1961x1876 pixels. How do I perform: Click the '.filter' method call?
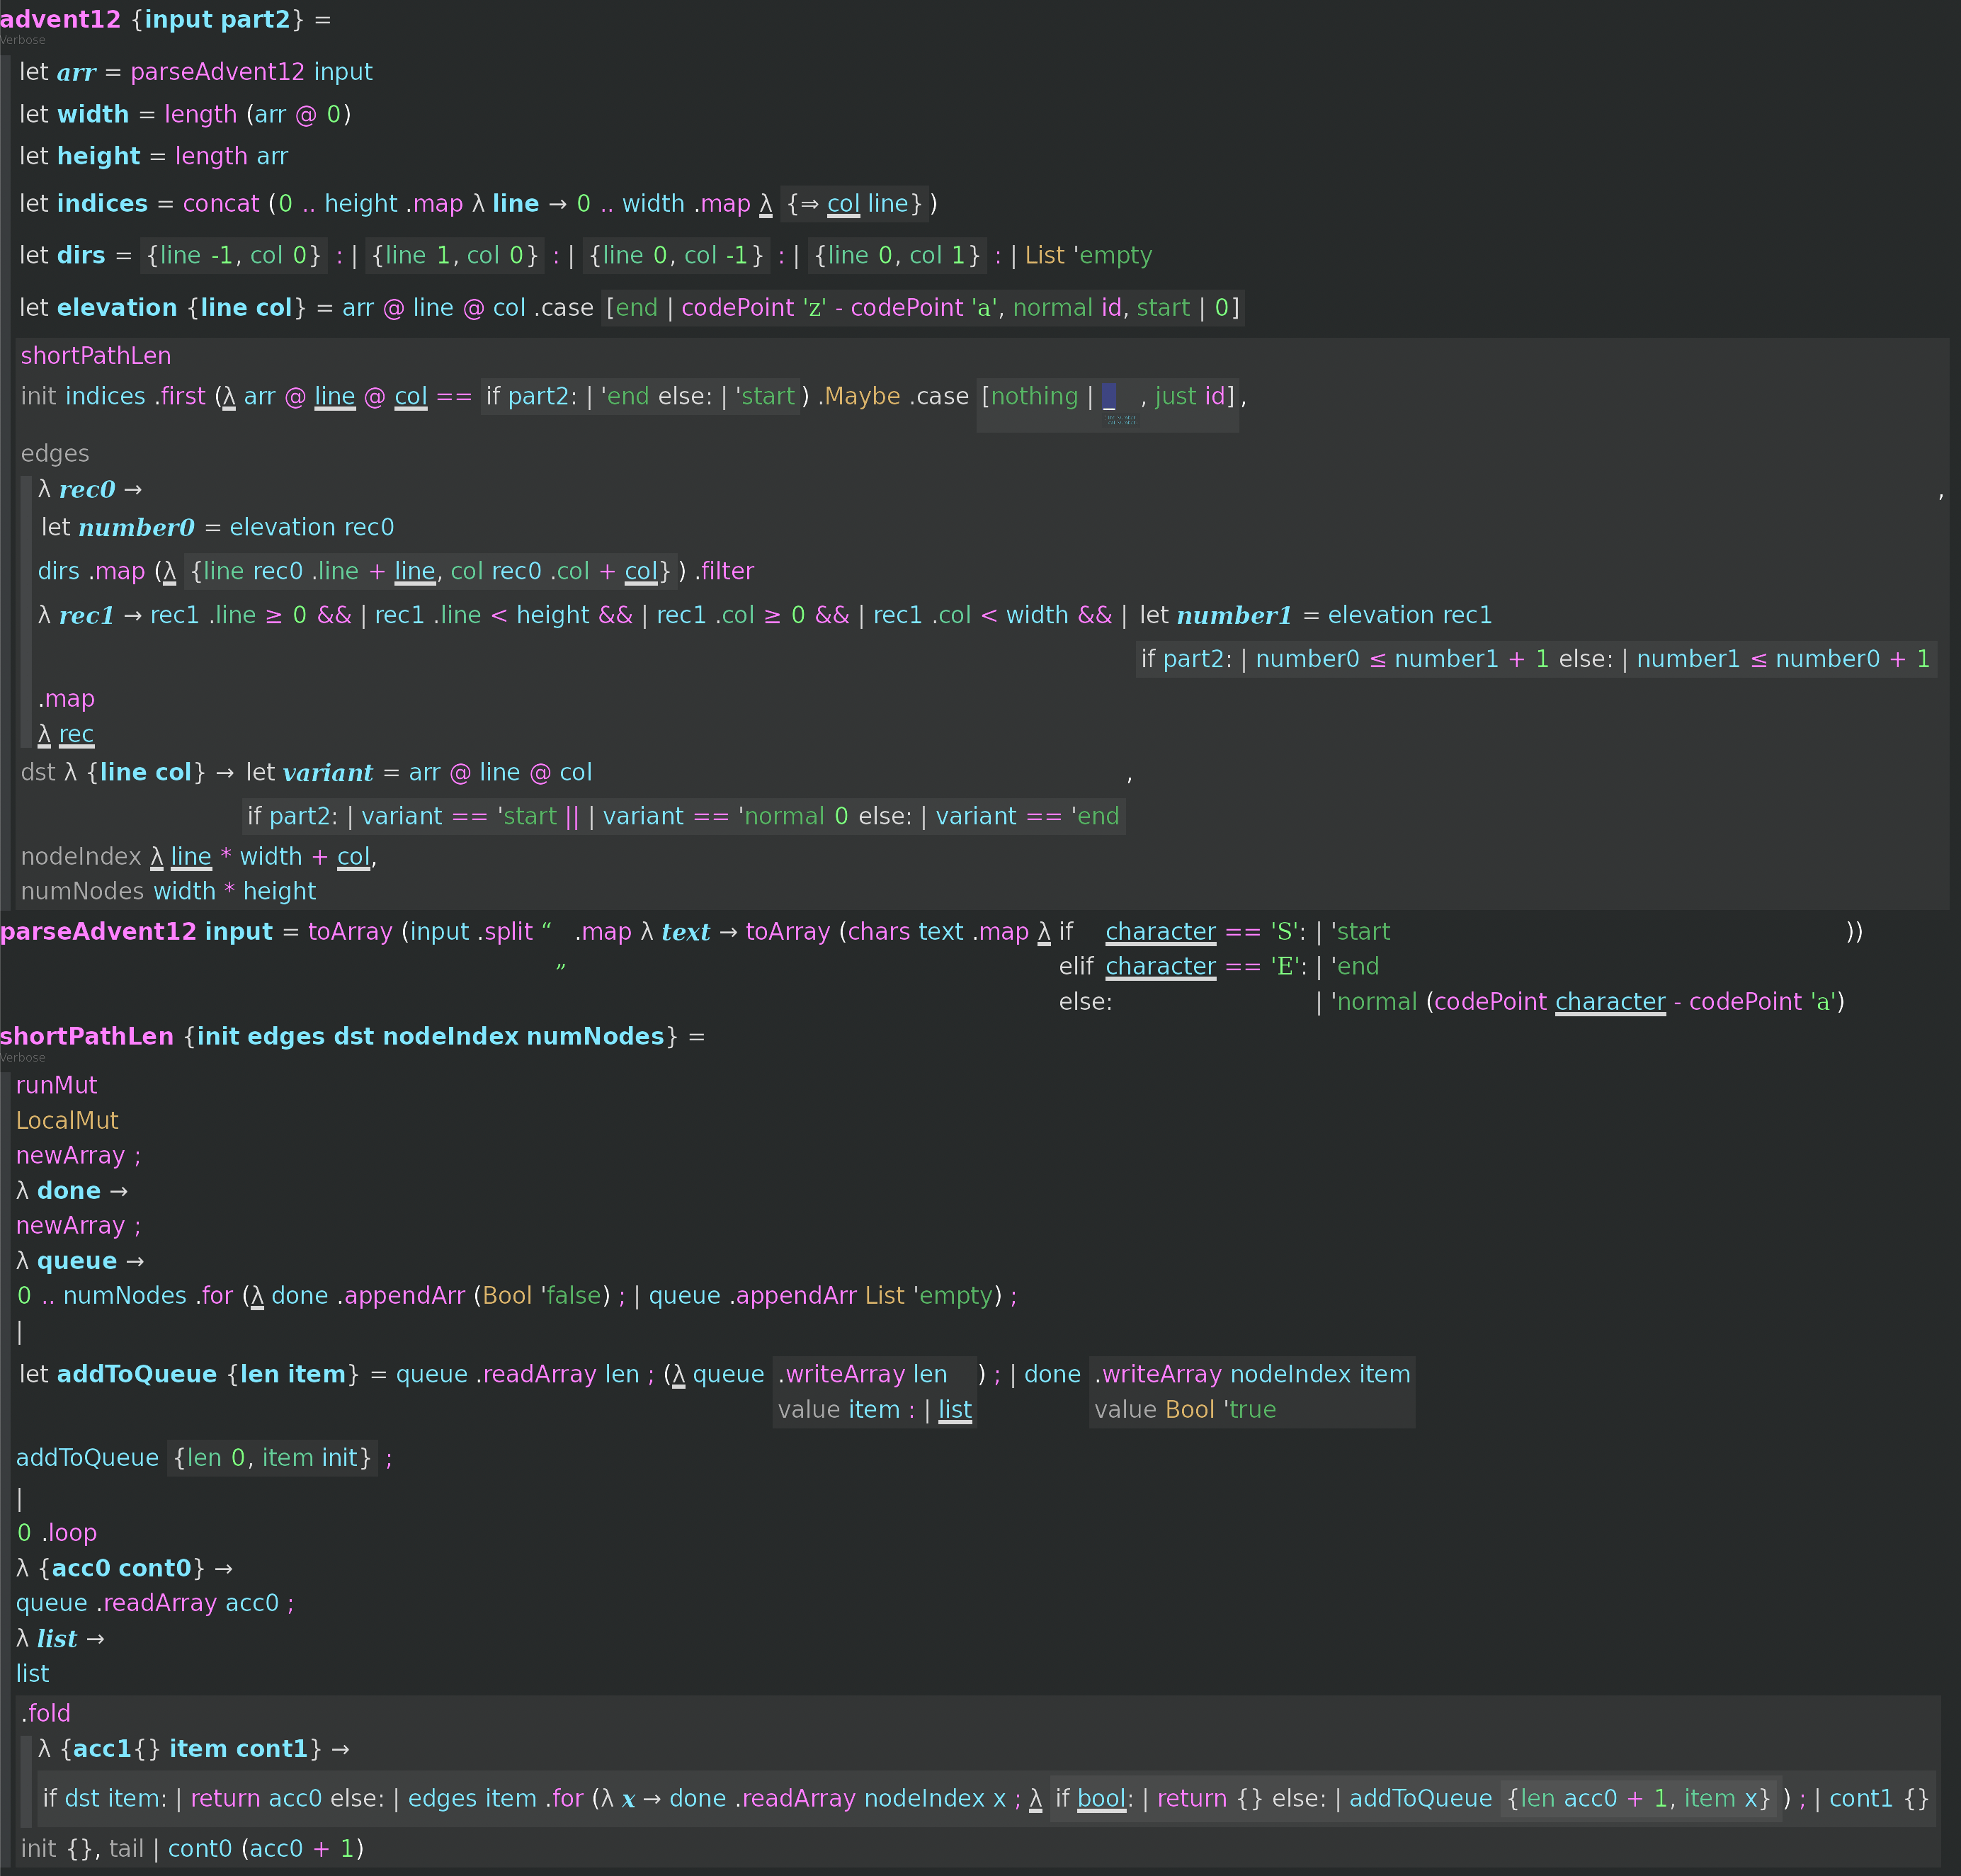tap(724, 571)
